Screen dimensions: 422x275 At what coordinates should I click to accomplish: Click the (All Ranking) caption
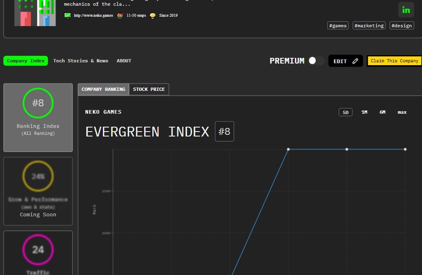pos(38,133)
